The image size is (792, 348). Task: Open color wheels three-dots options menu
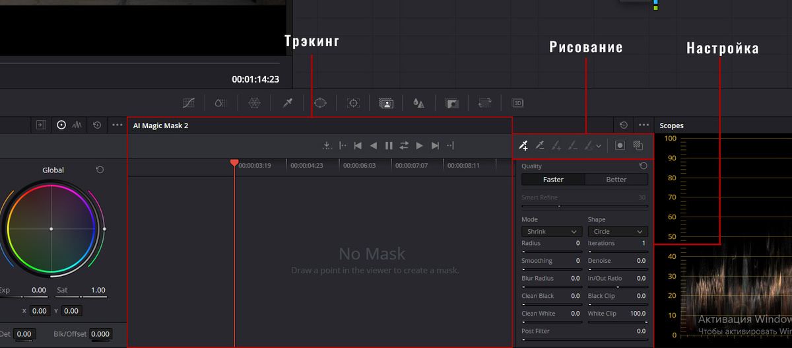point(117,124)
